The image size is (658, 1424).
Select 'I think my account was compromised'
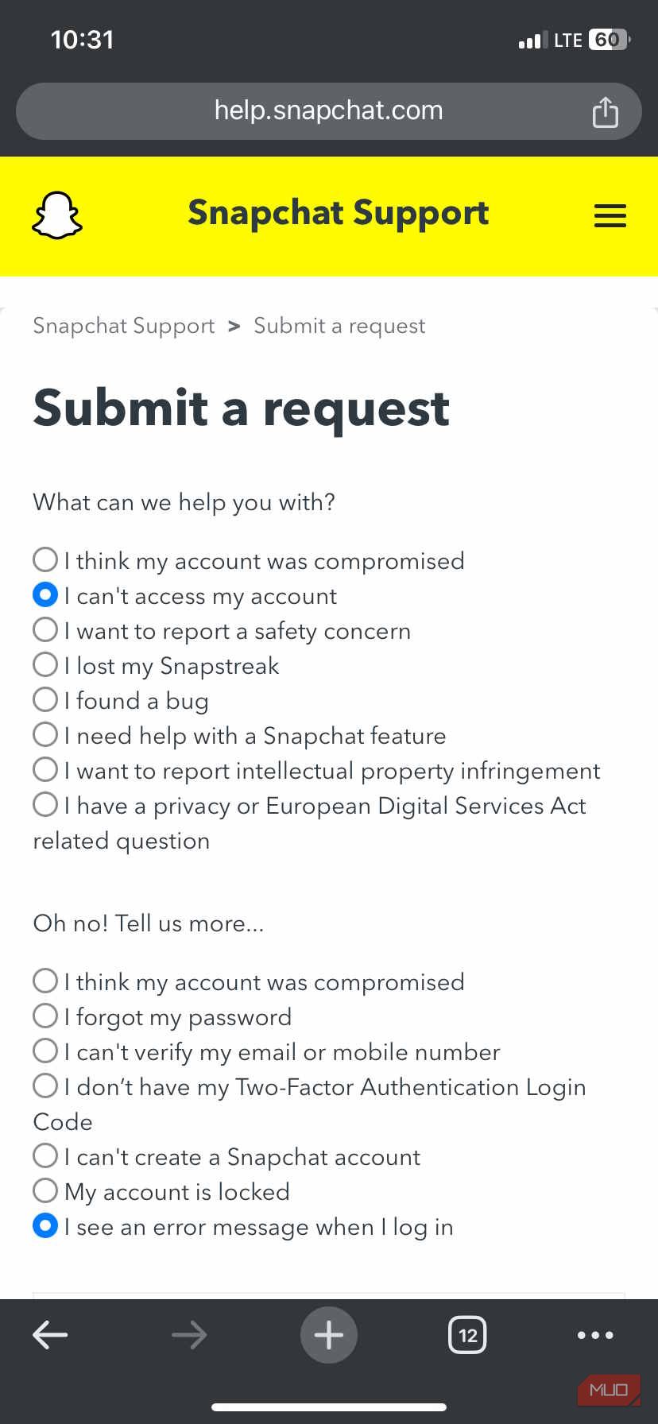click(45, 559)
